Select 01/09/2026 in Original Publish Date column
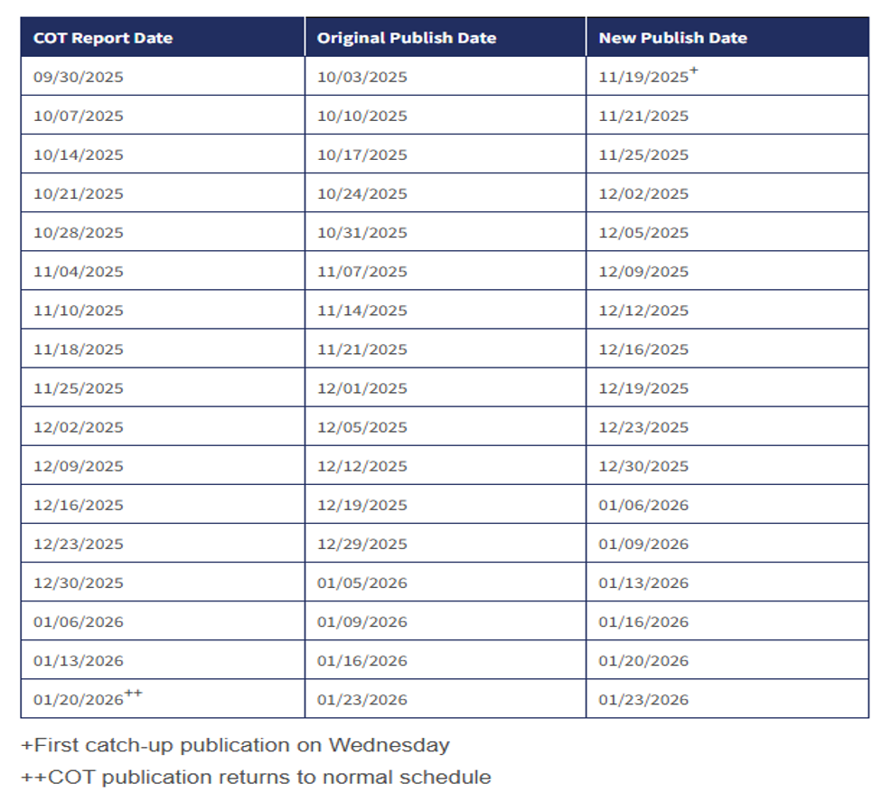This screenshot has height=792, width=891. pos(362,621)
